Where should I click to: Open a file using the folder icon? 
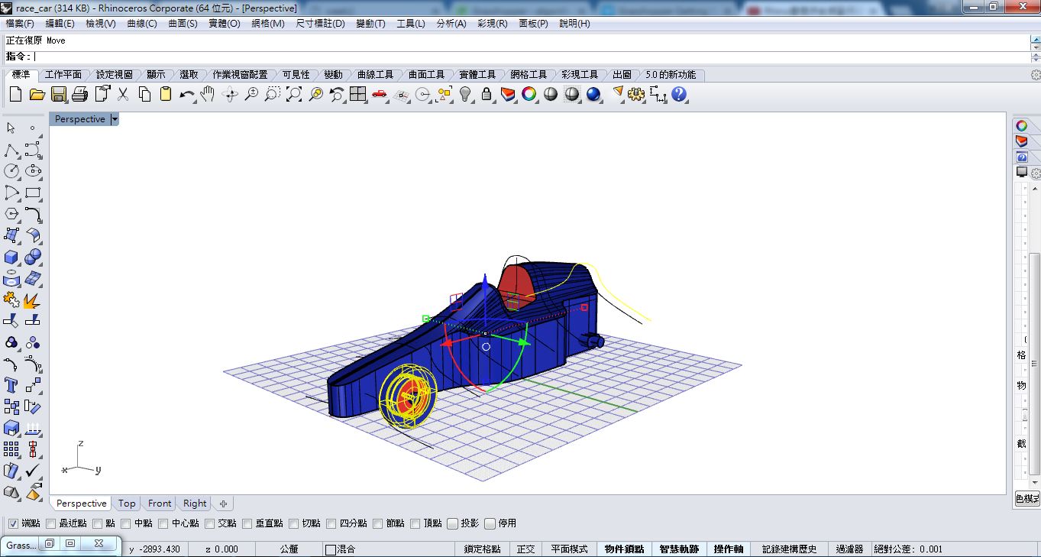tap(37, 94)
